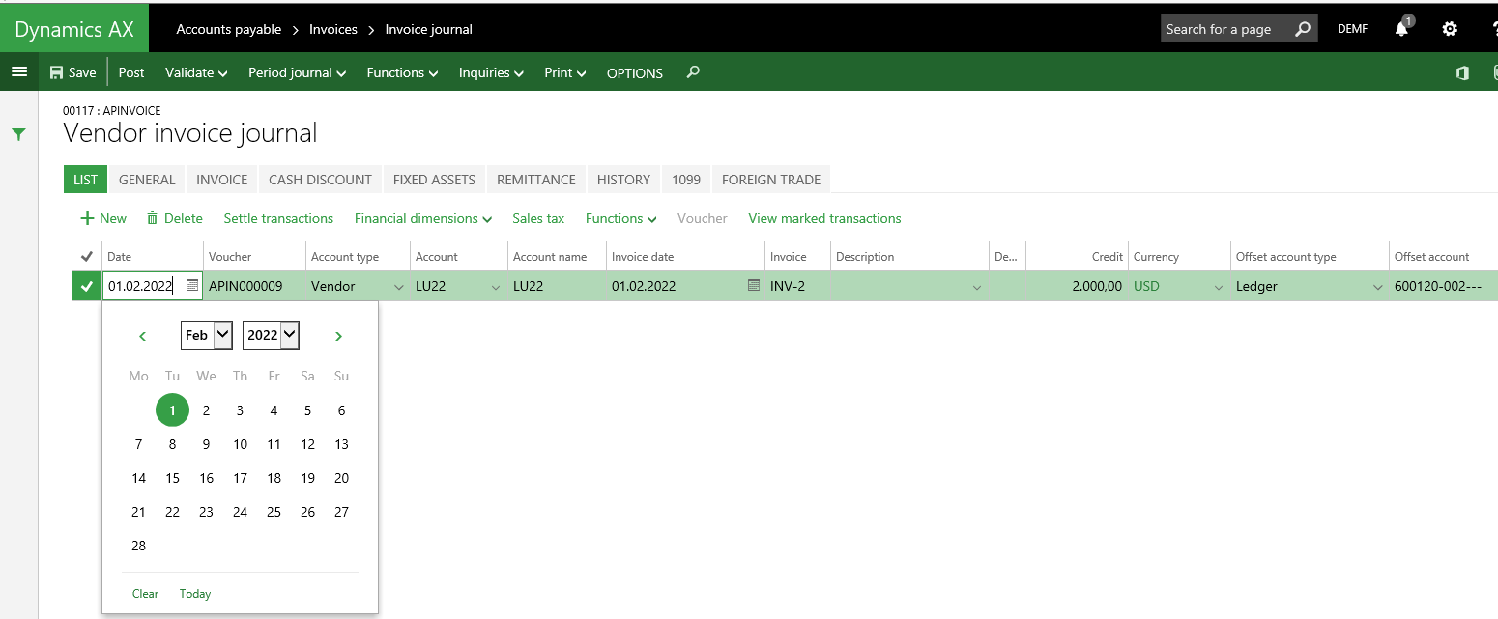Toggle the row selection checkmark for APIN000009
This screenshot has width=1498, height=619.
pos(87,287)
